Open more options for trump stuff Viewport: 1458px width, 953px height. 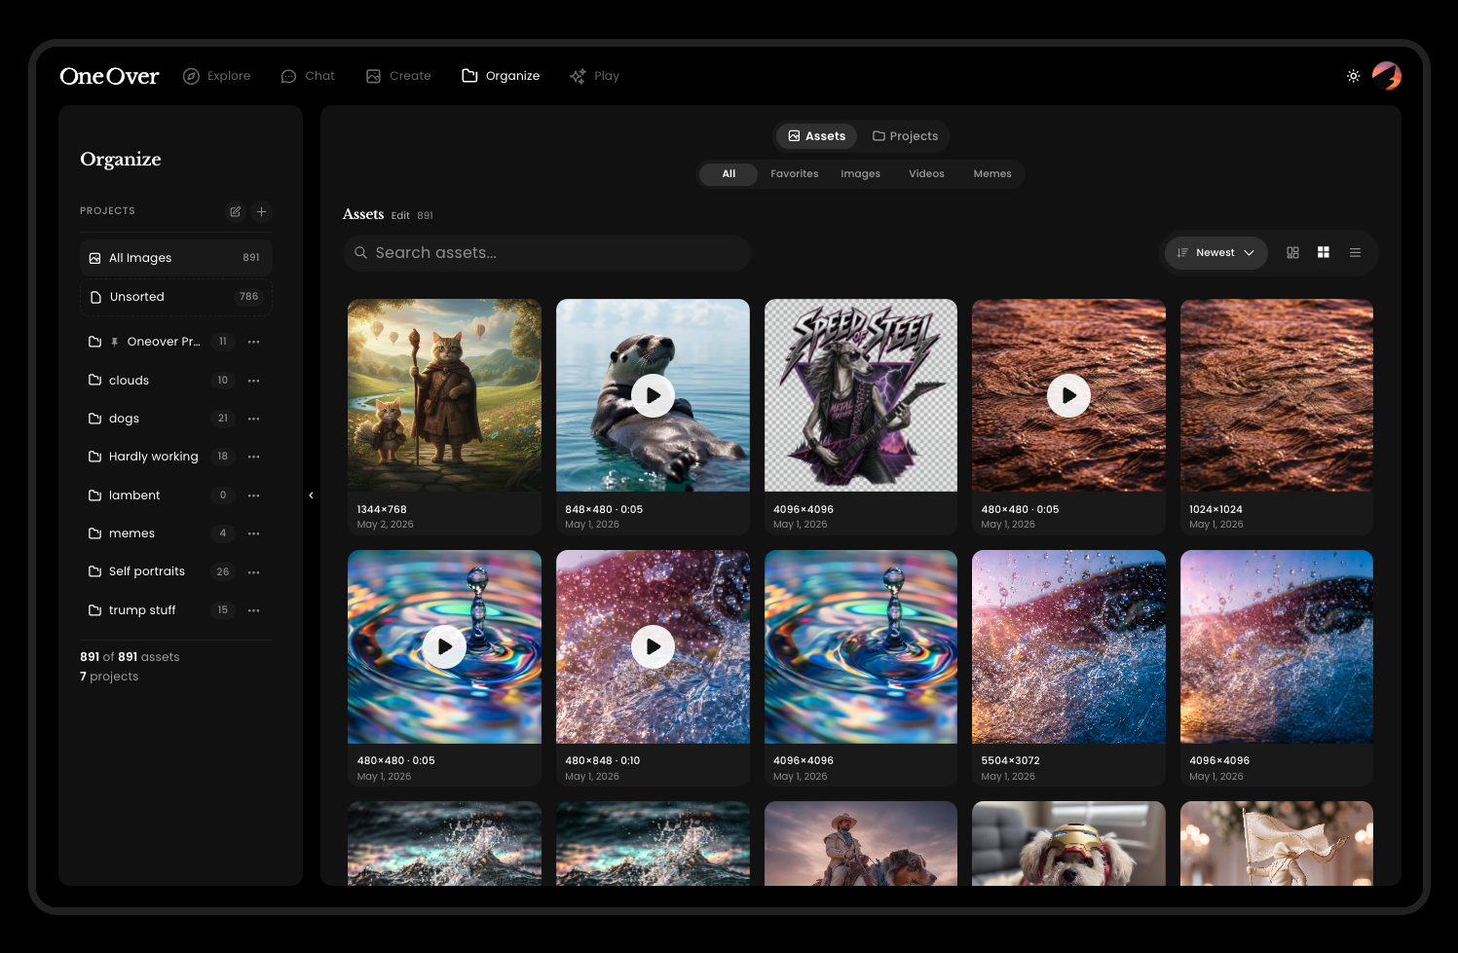click(254, 610)
